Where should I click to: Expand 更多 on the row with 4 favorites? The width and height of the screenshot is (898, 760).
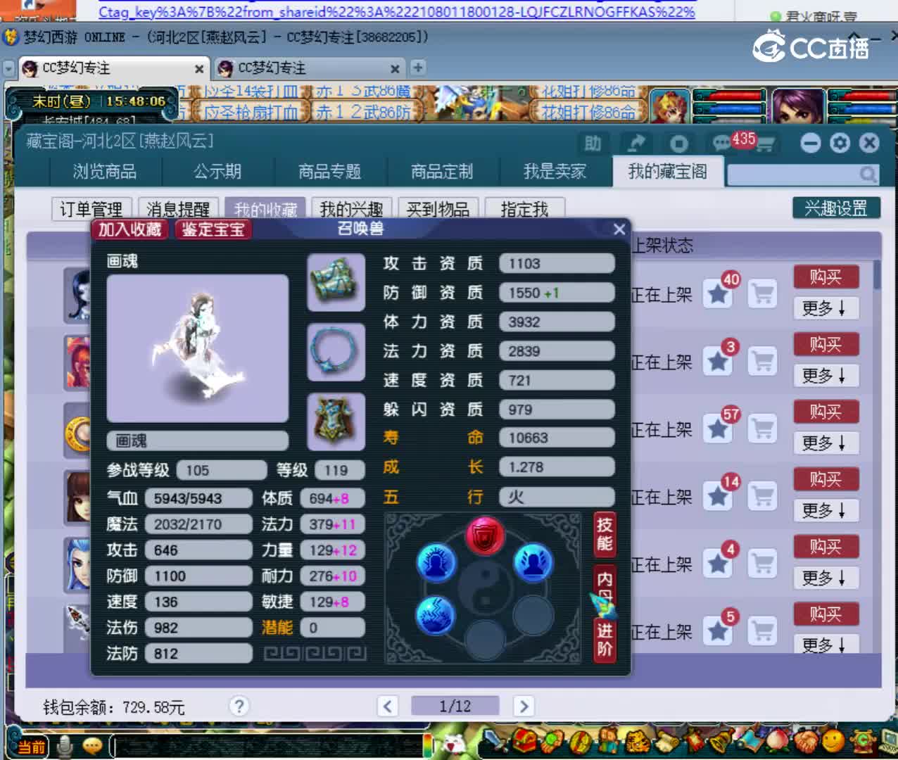click(x=826, y=578)
